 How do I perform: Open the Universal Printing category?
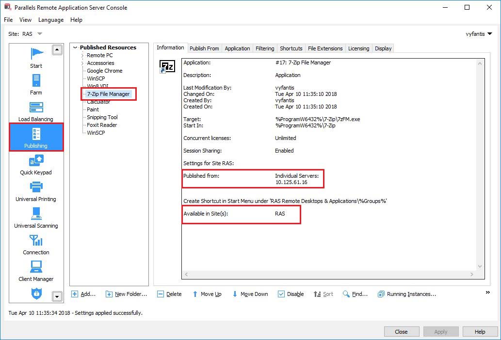click(x=36, y=191)
